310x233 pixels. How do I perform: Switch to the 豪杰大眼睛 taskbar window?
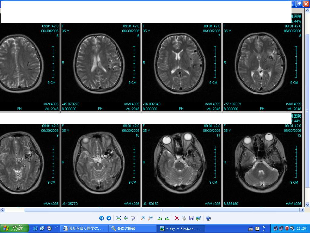(x=133, y=228)
